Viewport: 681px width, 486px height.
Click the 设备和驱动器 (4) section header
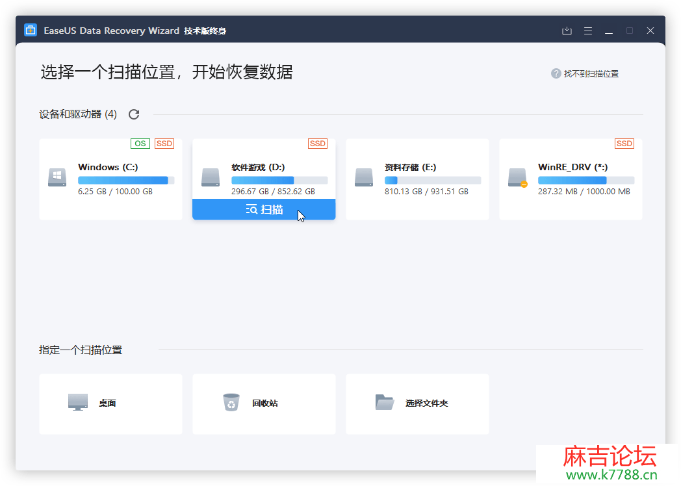[78, 114]
